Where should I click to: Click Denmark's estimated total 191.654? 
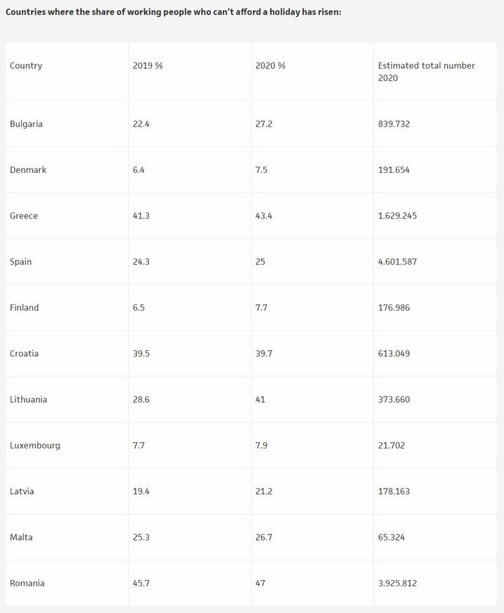tap(394, 169)
